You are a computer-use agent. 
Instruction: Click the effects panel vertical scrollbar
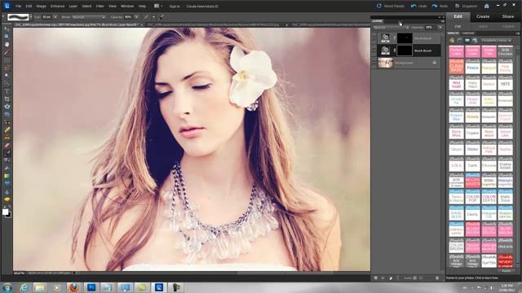click(x=518, y=156)
